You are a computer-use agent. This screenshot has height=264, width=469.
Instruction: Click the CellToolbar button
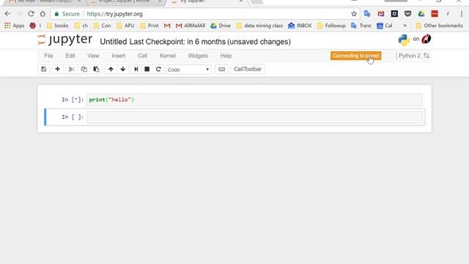[248, 69]
